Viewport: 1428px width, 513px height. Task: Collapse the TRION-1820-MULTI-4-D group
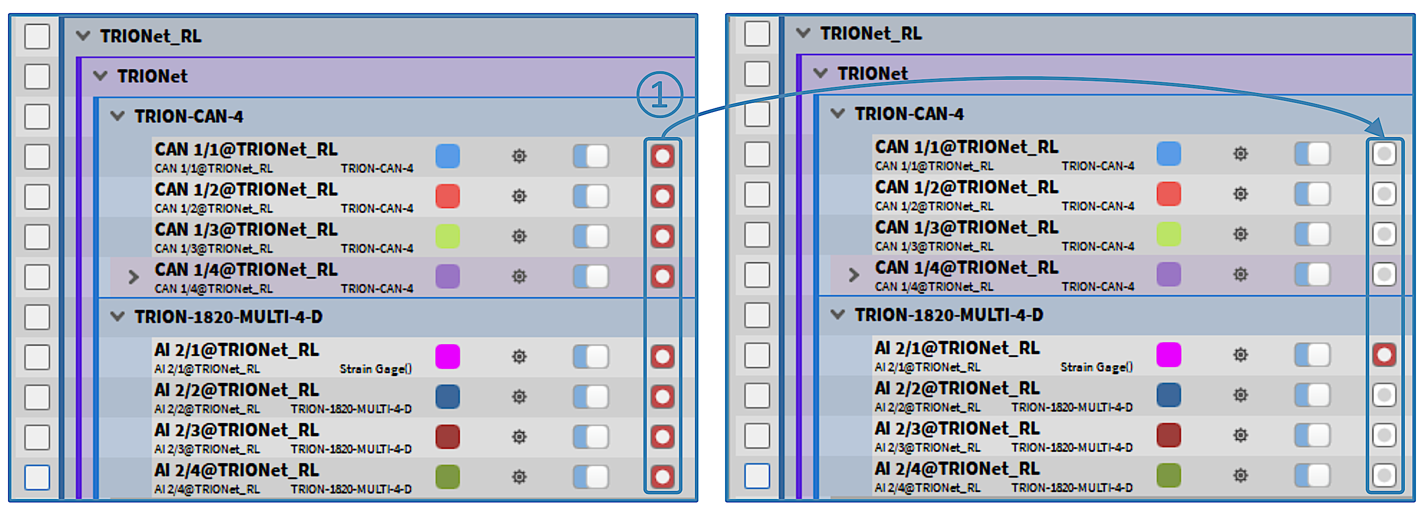coord(117,316)
